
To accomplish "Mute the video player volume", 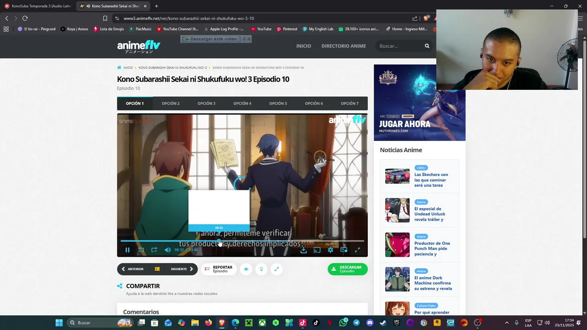I will [x=167, y=250].
